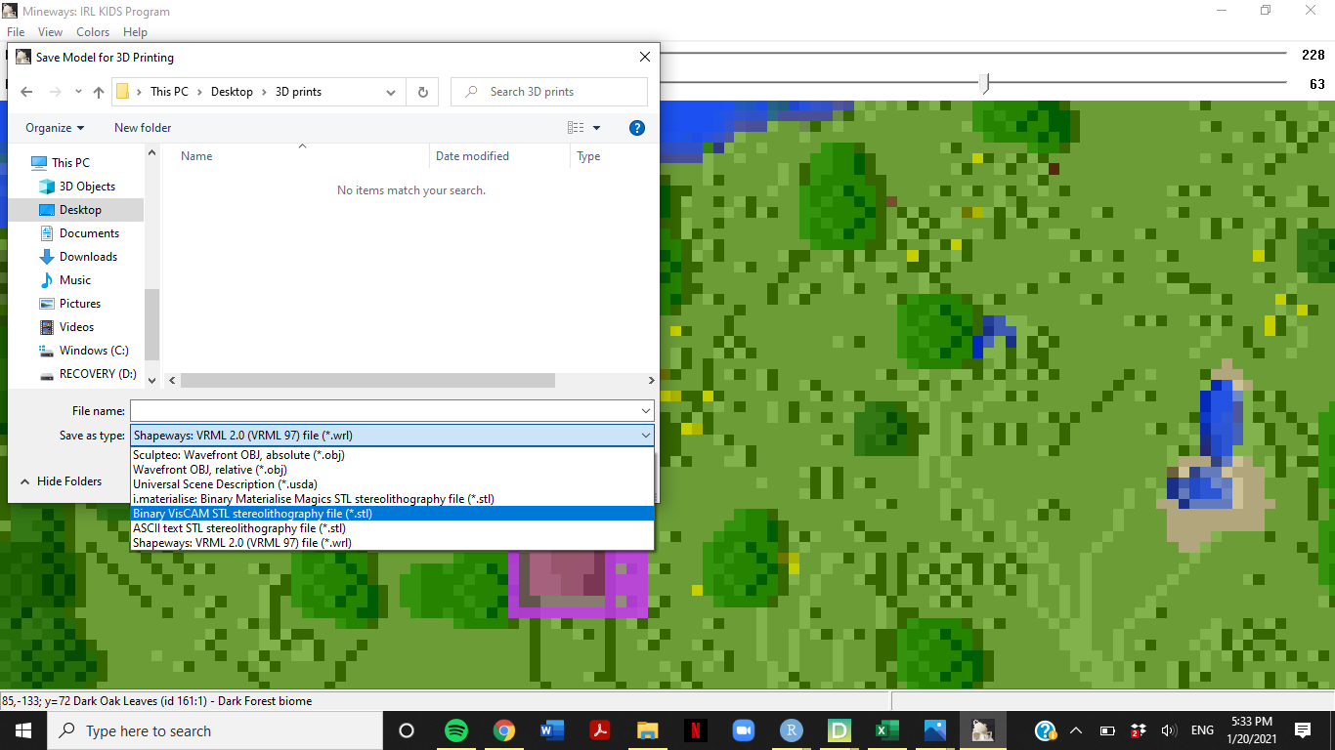Viewport: 1335px width, 750px height.
Task: Open the Windows Start menu
Action: click(x=22, y=730)
